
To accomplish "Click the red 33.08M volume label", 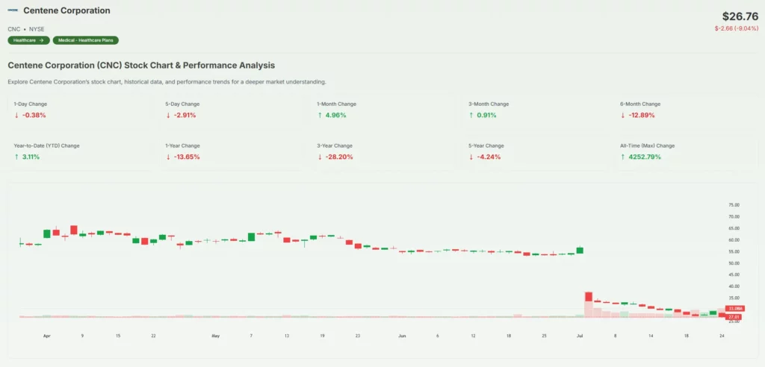I will coord(734,308).
